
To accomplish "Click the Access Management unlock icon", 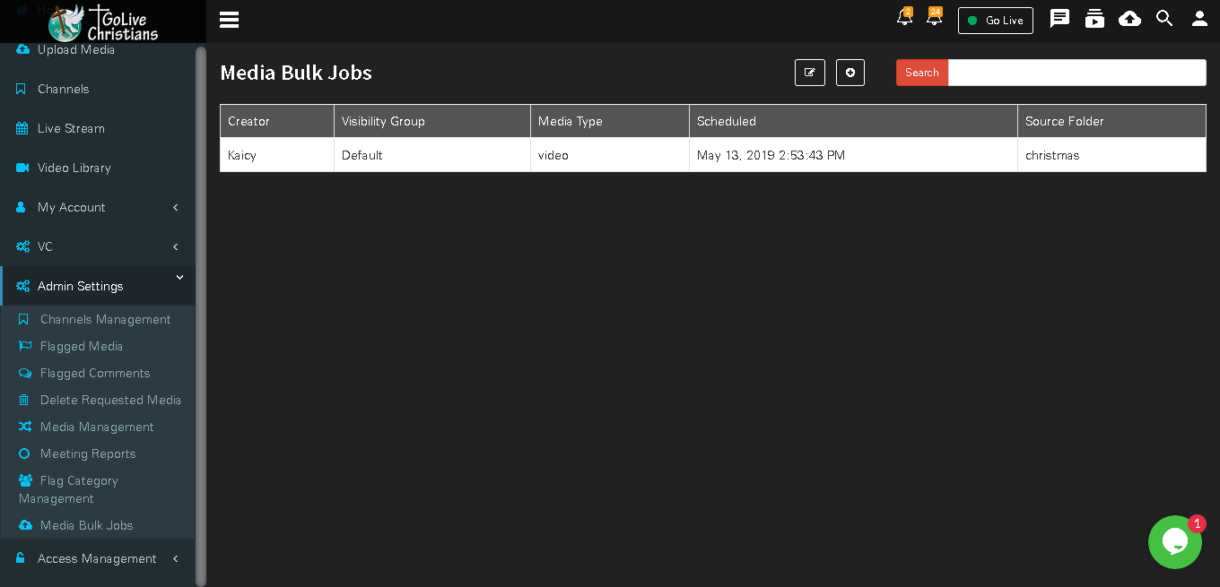I will point(21,558).
